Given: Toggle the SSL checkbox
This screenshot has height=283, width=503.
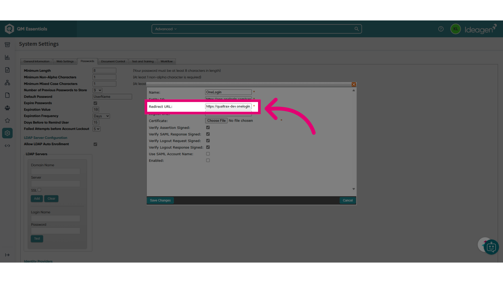Looking at the screenshot, I should coord(39,190).
